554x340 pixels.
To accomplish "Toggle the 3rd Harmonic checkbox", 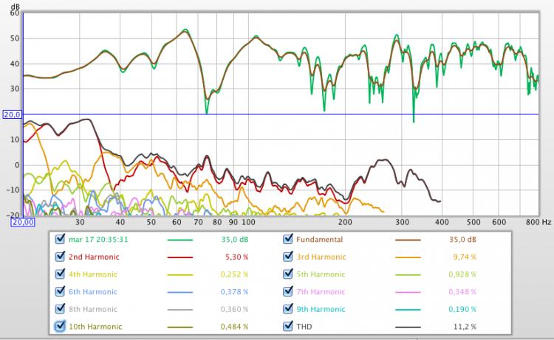I will (x=288, y=257).
